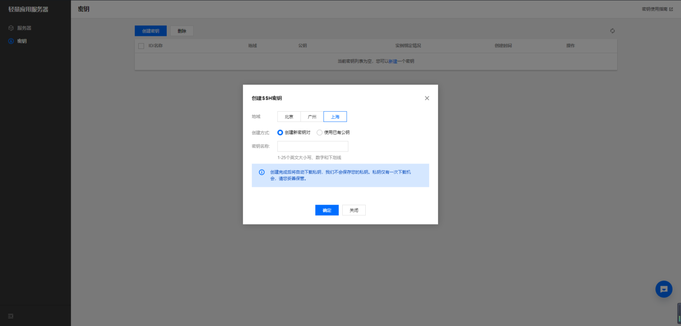Choose 广州 region

tap(312, 117)
